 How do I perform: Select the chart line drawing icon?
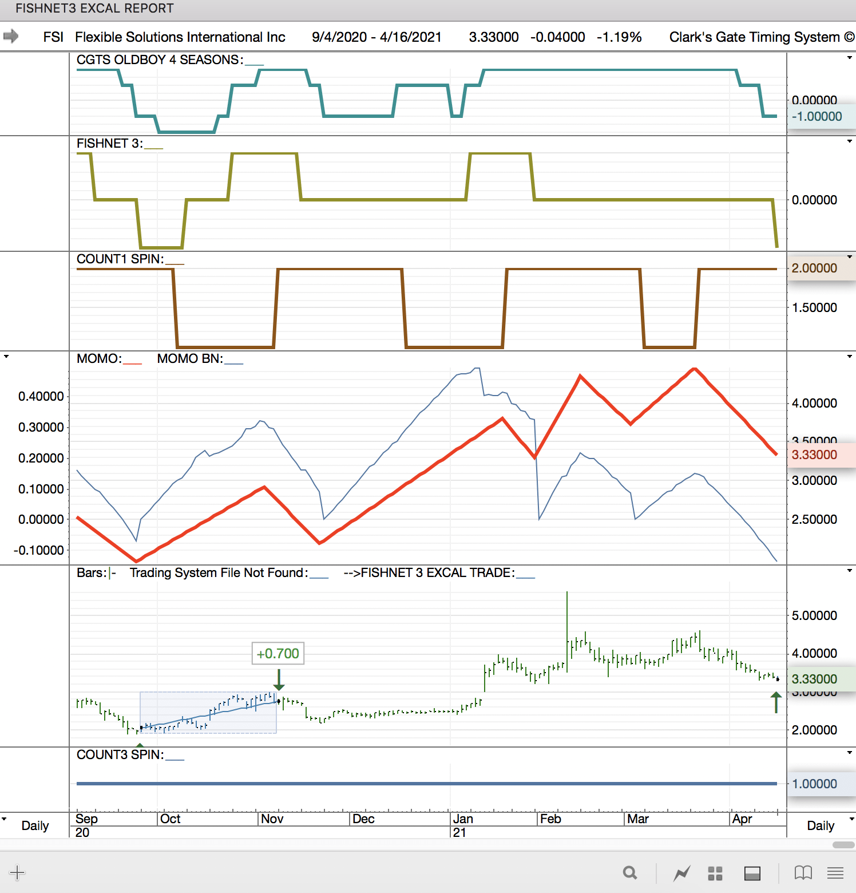point(681,873)
